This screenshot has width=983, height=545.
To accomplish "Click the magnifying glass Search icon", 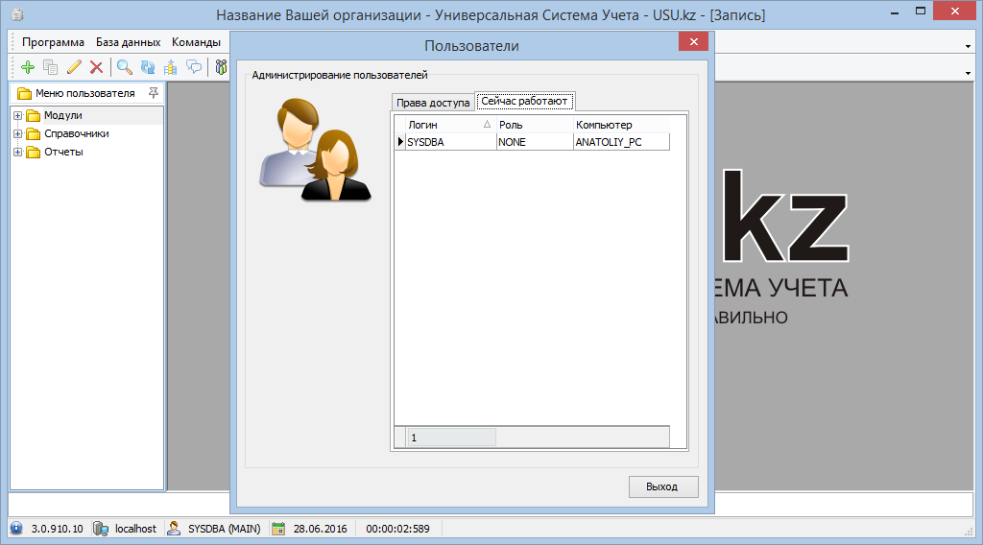I will point(125,67).
